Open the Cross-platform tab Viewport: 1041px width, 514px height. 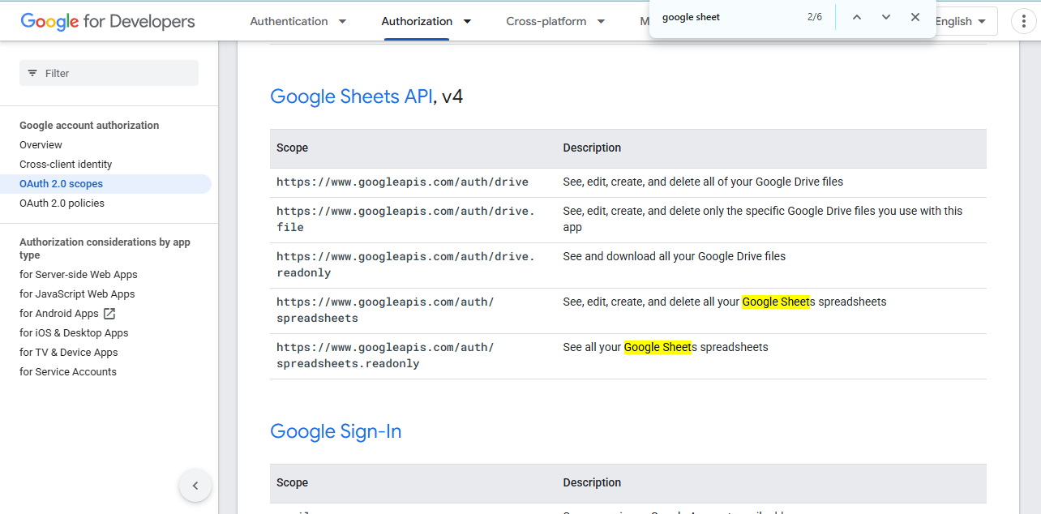pyautogui.click(x=546, y=21)
